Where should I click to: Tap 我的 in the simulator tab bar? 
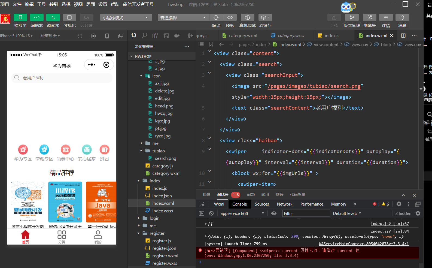(x=98, y=237)
